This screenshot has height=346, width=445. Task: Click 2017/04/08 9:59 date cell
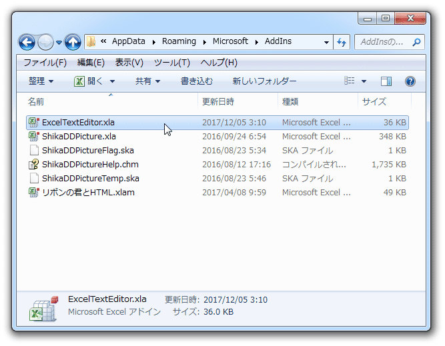pos(234,193)
